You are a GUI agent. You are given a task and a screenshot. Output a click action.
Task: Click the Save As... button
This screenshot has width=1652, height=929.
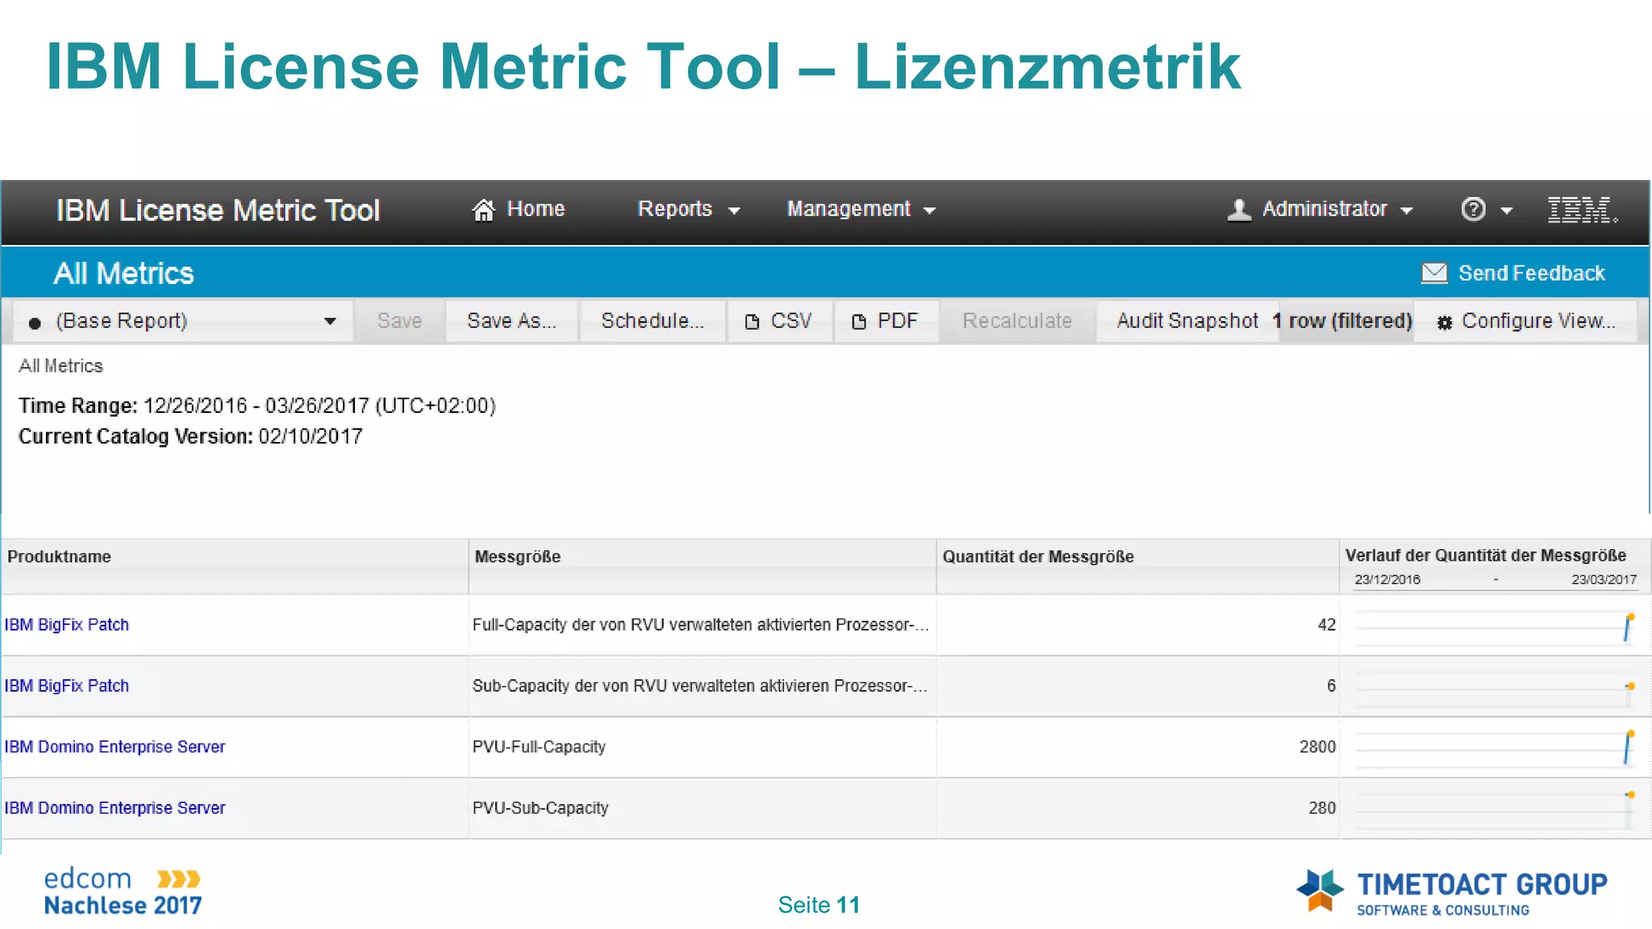pos(511,321)
